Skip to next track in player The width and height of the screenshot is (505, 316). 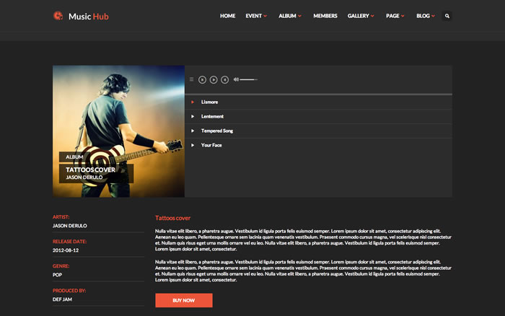pyautogui.click(x=225, y=79)
